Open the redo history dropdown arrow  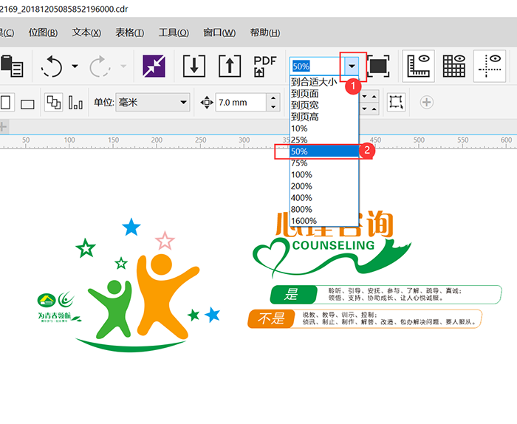[123, 66]
